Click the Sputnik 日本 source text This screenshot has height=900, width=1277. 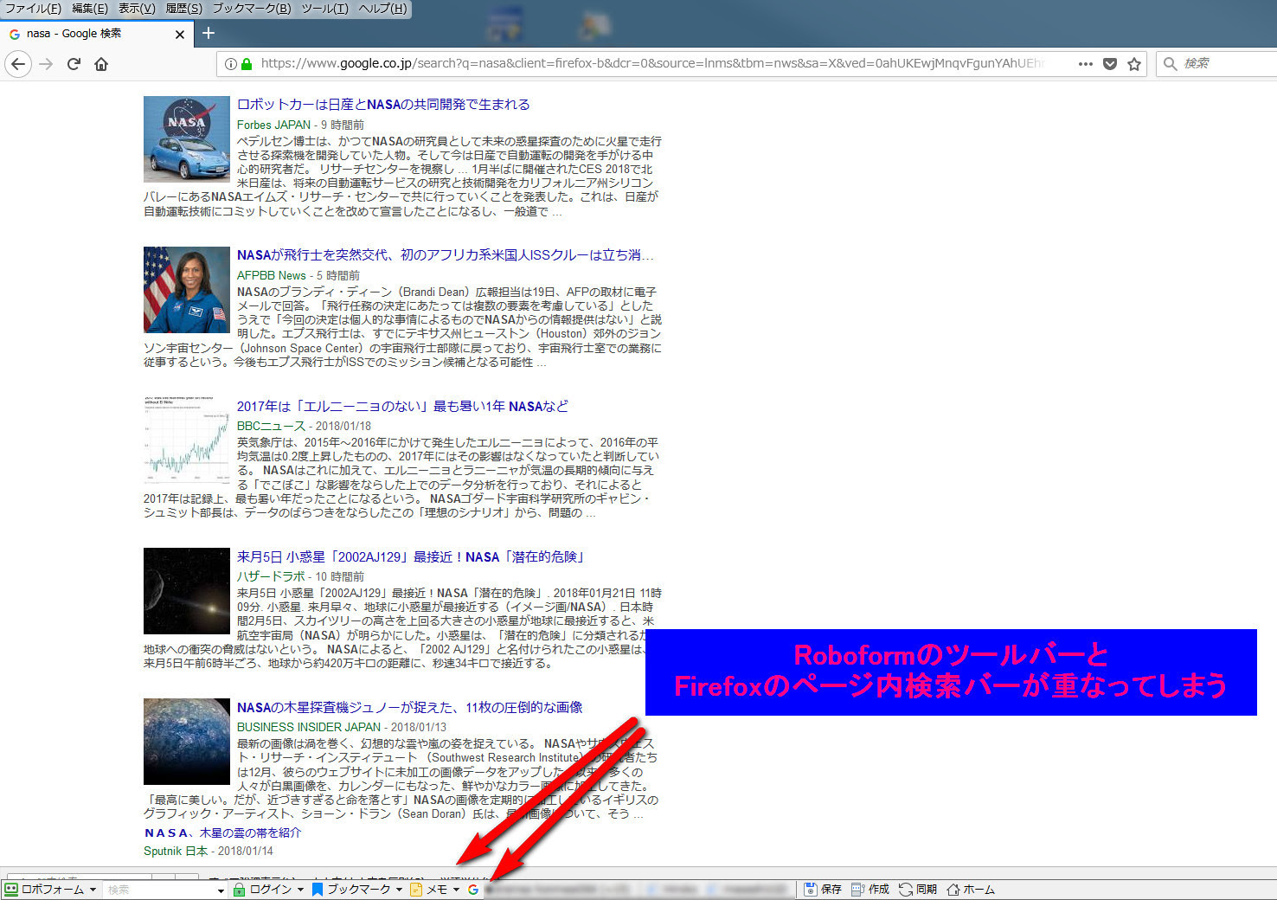click(176, 851)
